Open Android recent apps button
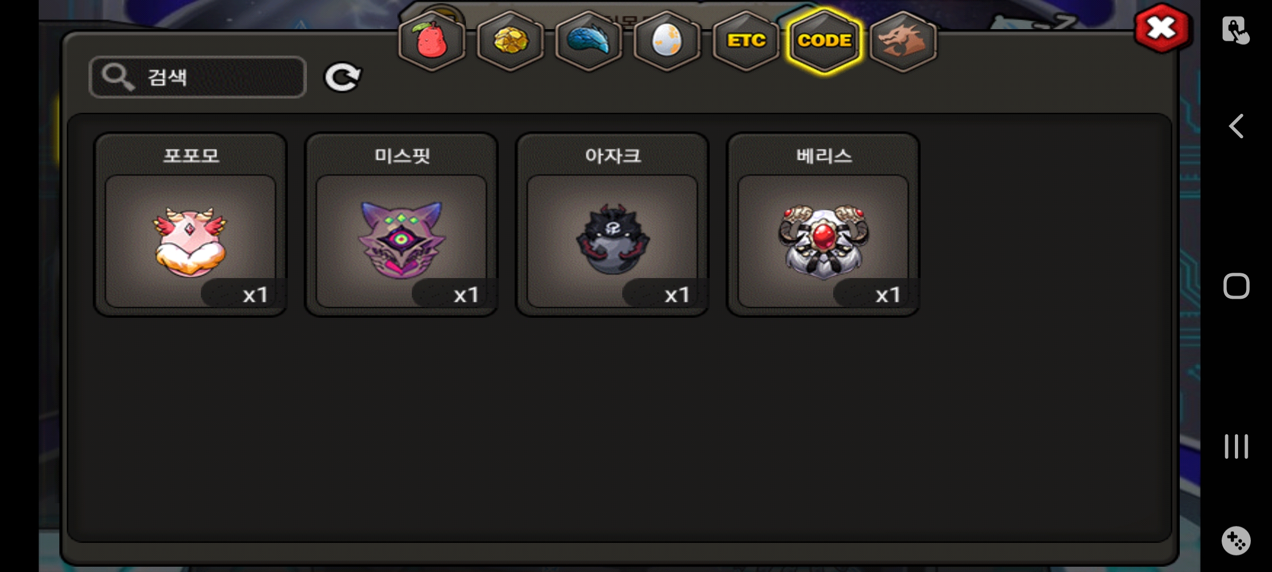1272x572 pixels. click(x=1236, y=446)
